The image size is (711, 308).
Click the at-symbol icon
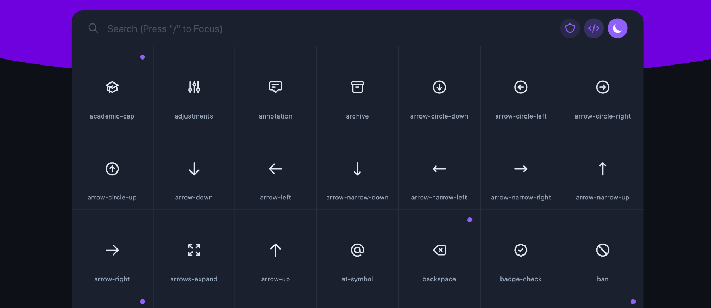coord(357,250)
